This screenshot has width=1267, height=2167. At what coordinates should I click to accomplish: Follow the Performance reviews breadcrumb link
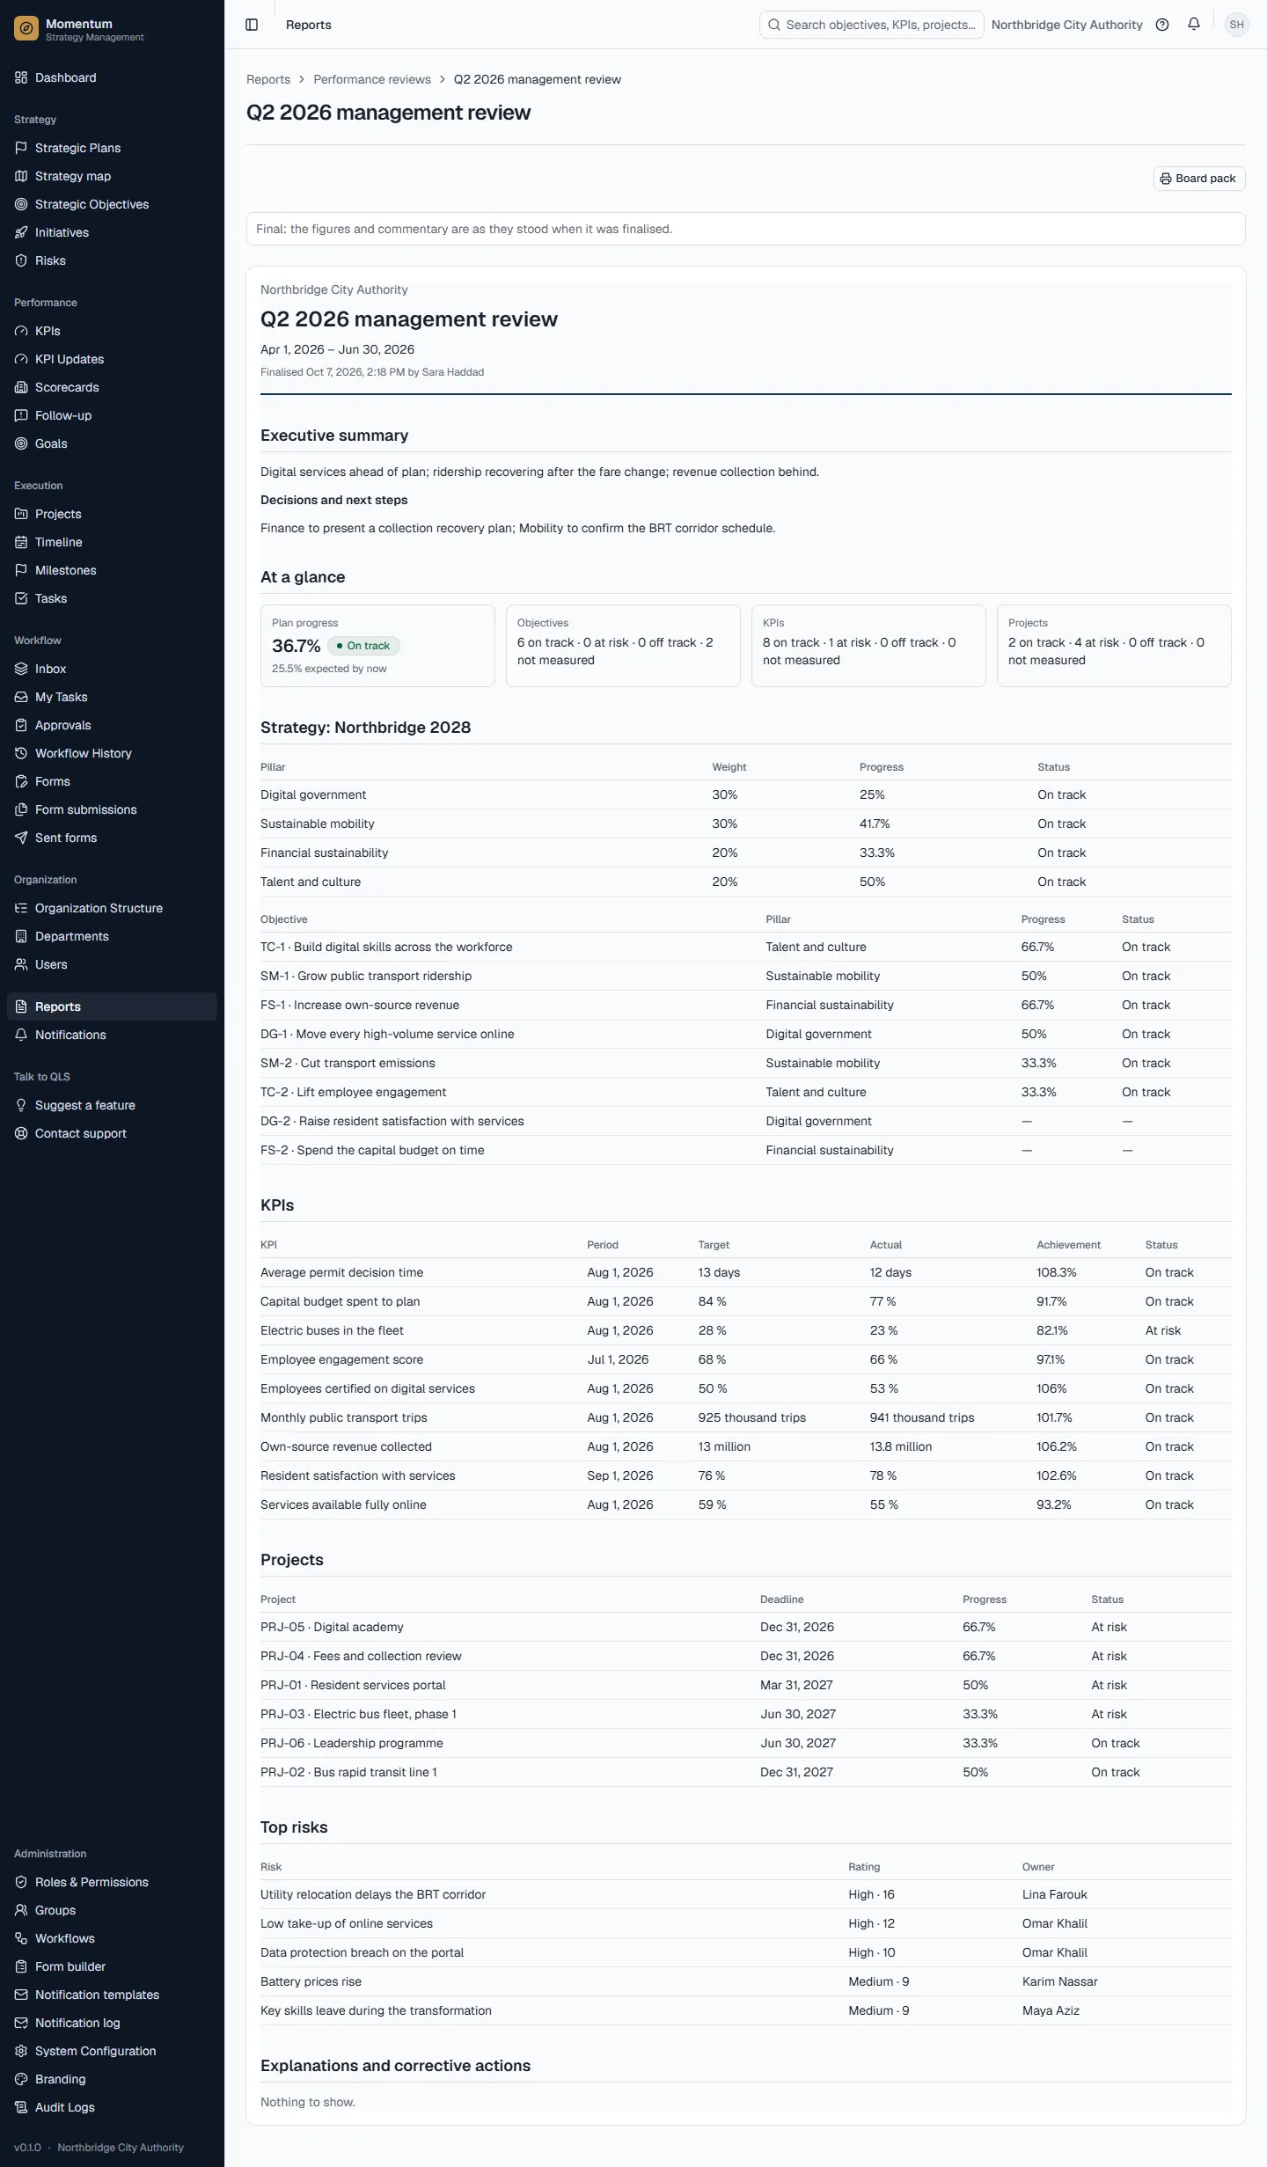point(372,79)
